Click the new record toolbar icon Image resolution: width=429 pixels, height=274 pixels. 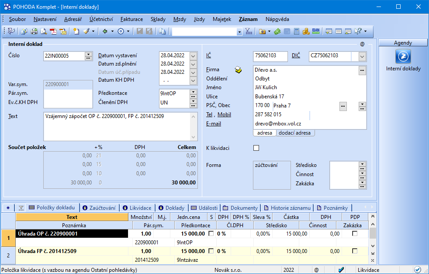(x=76, y=31)
